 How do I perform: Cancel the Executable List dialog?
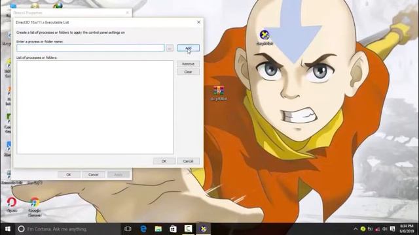(188, 161)
